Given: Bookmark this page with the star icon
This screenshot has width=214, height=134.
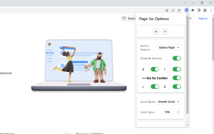Looking at the screenshot, I should point(179,10).
